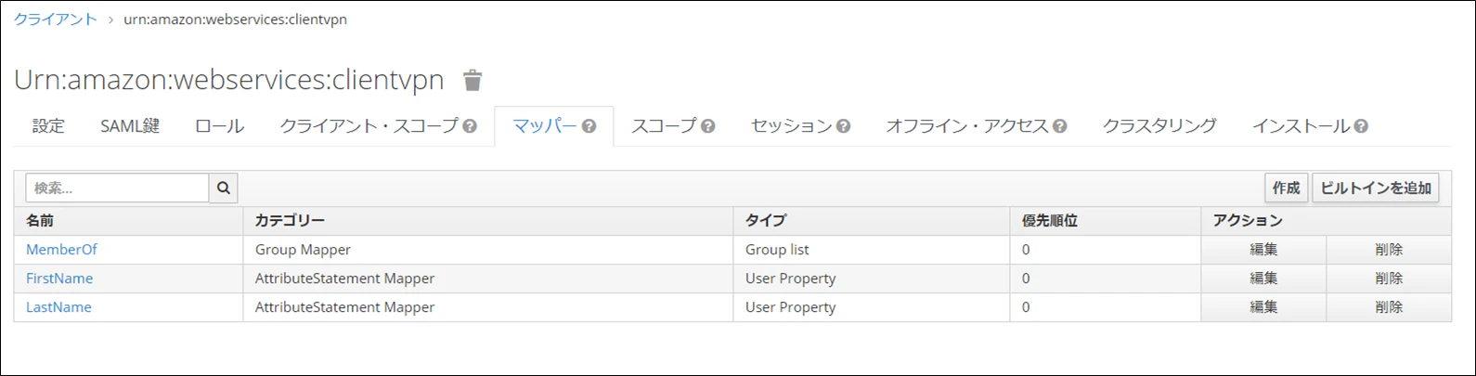The width and height of the screenshot is (1476, 376).
Task: Click priority 0 in LastName row
Action: pos(1106,307)
